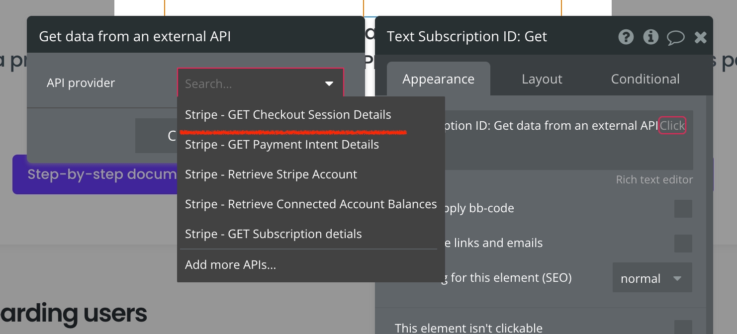Select Stripe - Retrieve Connected Account Balances
This screenshot has width=737, height=334.
point(311,204)
